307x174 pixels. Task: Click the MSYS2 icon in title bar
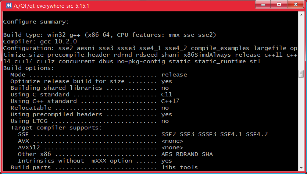pos(6,6)
